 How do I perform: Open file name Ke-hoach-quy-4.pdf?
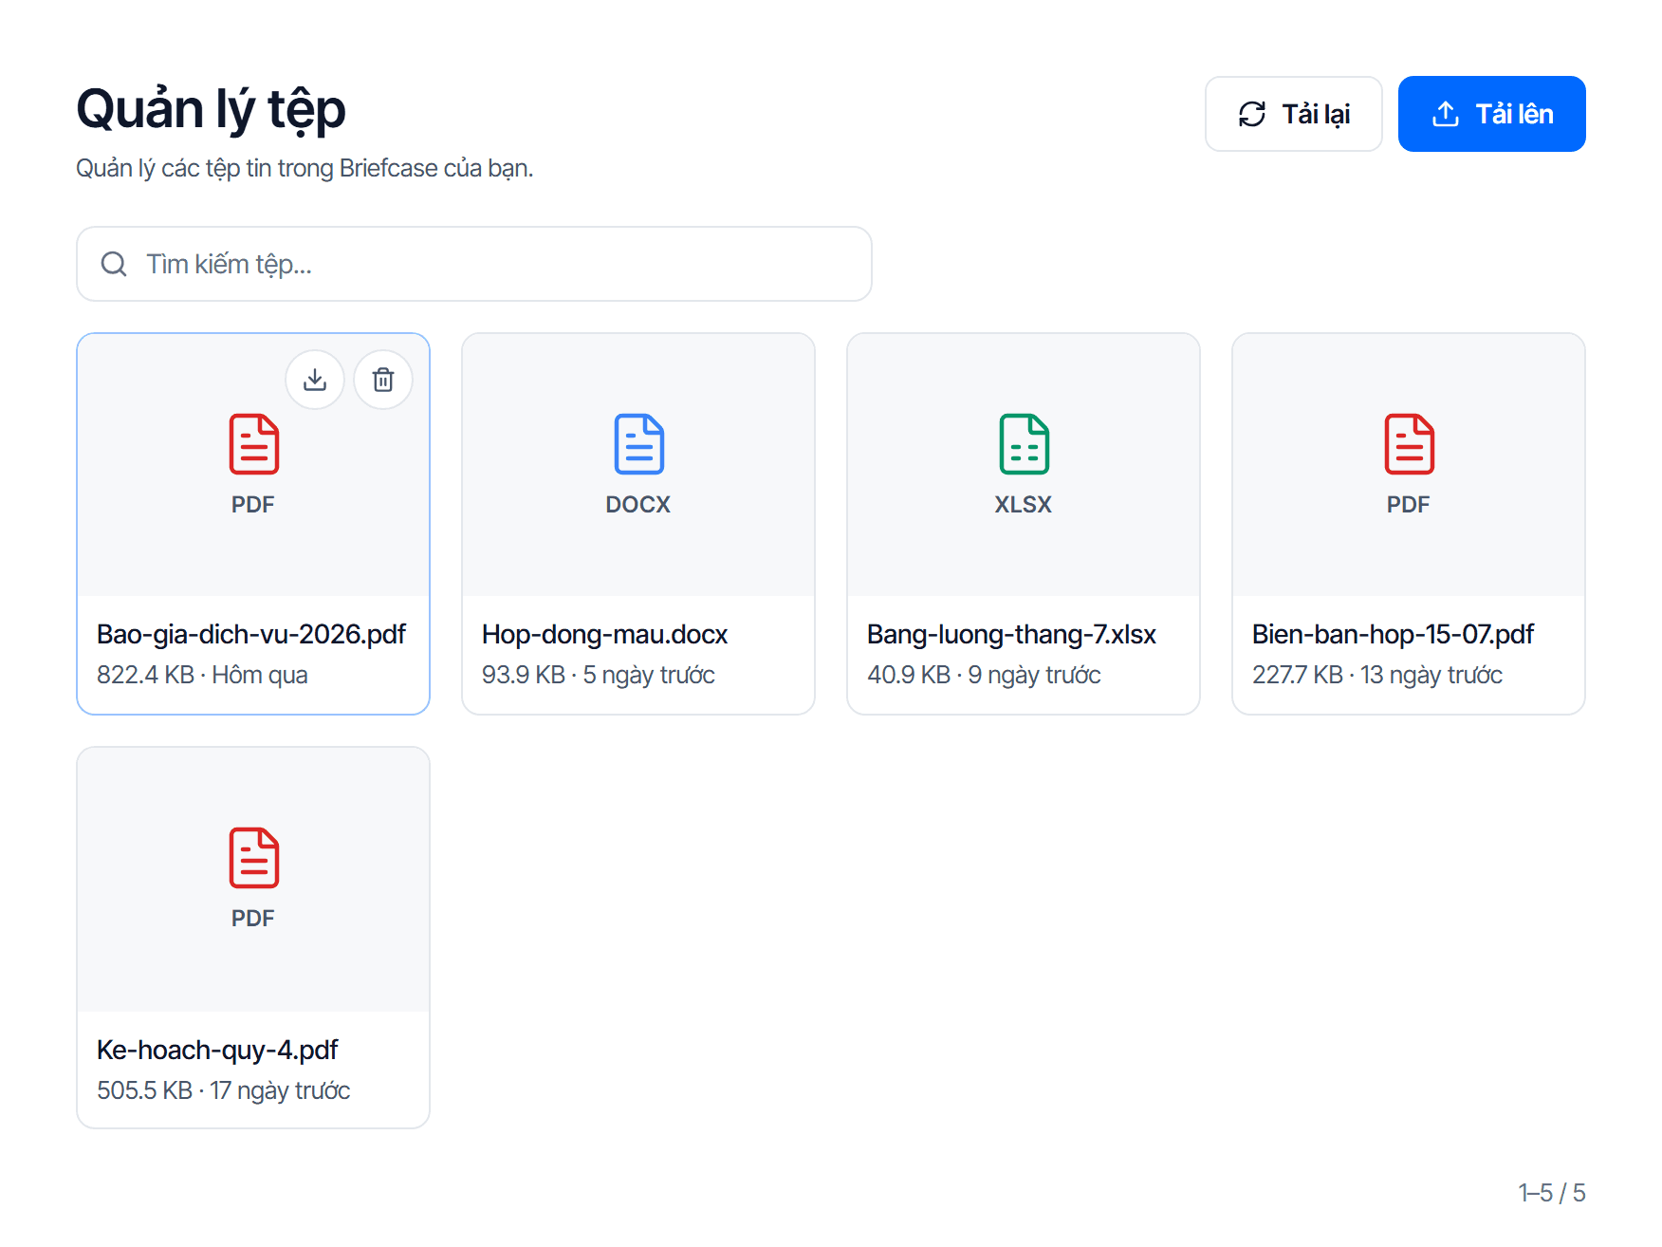217,1050
